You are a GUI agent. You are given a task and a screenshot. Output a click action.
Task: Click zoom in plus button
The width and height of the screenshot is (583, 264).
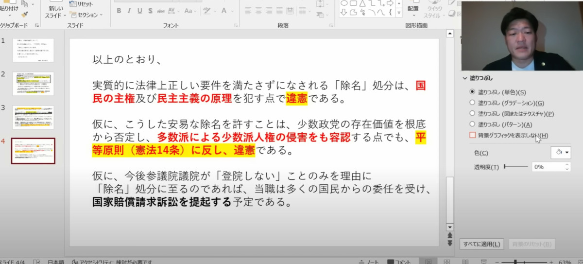(x=551, y=262)
